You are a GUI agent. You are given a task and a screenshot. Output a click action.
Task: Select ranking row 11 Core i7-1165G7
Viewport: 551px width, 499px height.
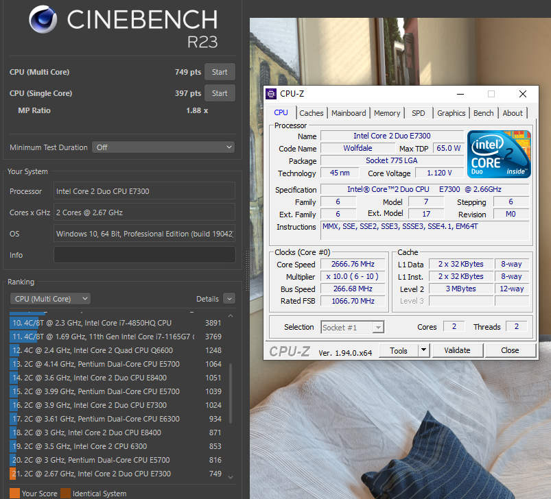coord(117,337)
